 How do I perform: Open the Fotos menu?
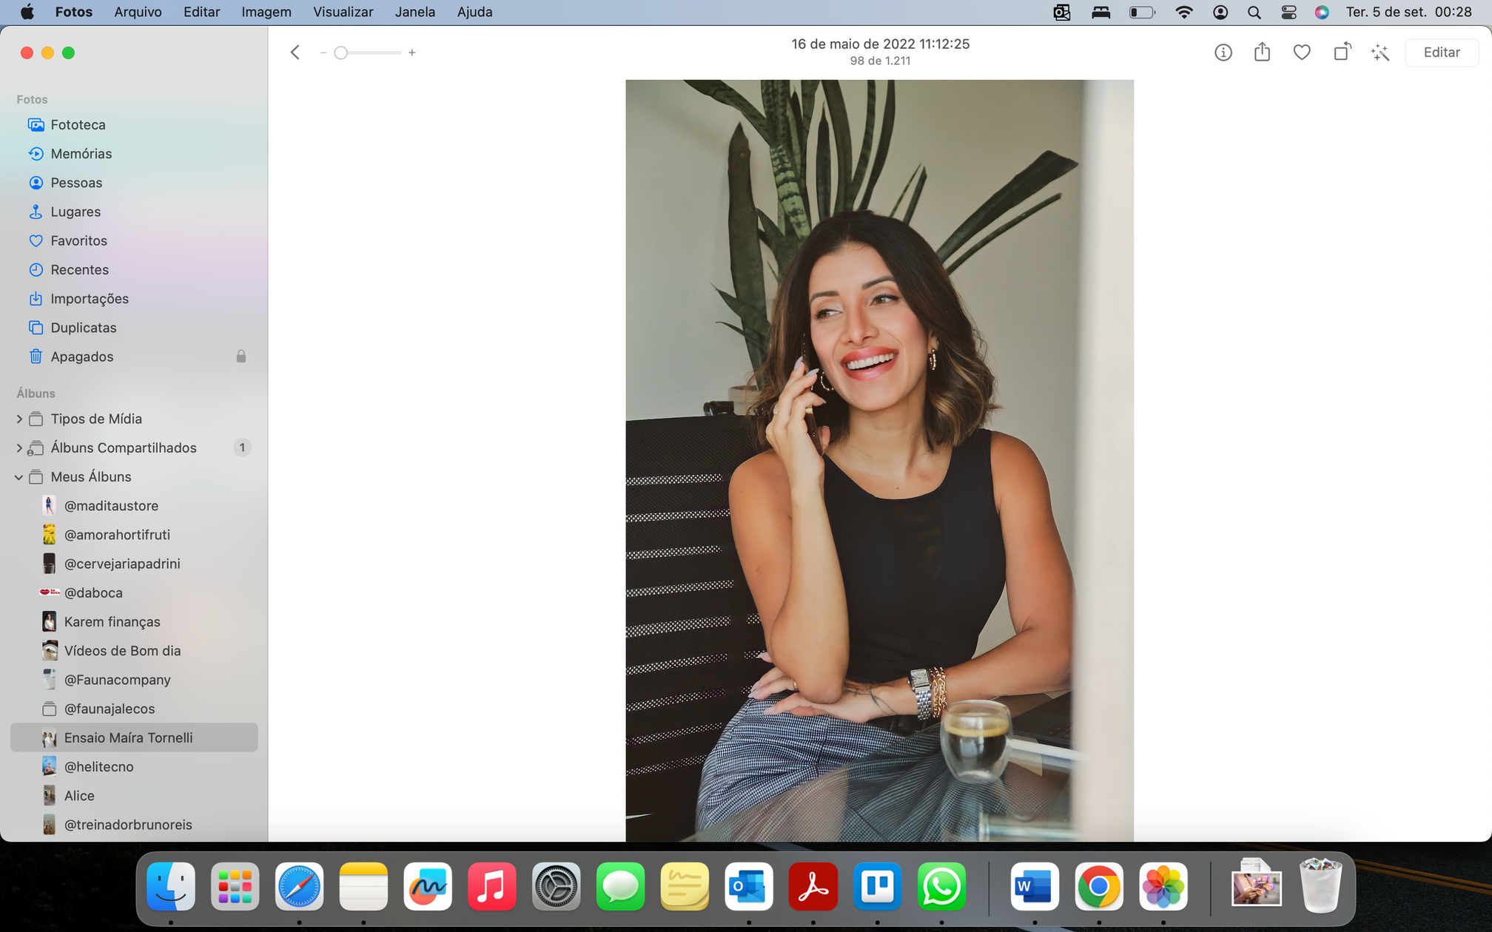(74, 12)
